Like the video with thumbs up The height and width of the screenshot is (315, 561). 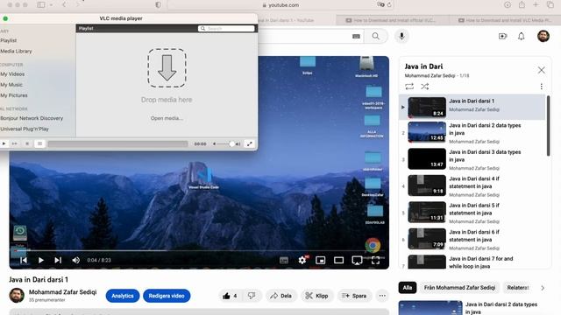pyautogui.click(x=230, y=296)
